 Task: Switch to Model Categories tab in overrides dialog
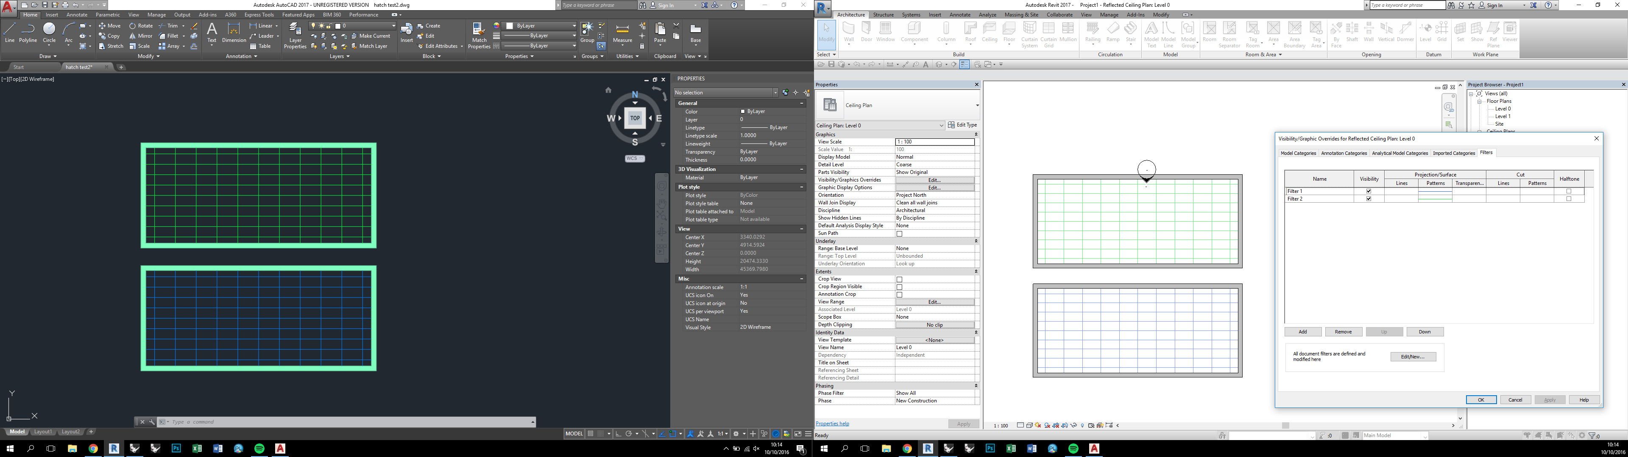pyautogui.click(x=1298, y=153)
